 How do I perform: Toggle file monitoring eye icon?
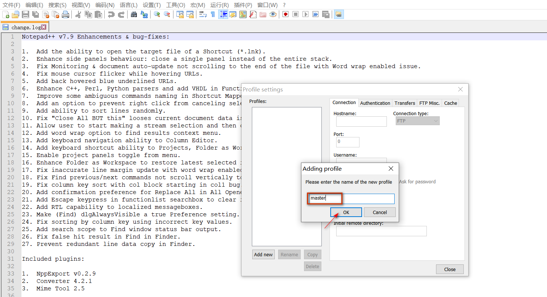[x=273, y=14]
